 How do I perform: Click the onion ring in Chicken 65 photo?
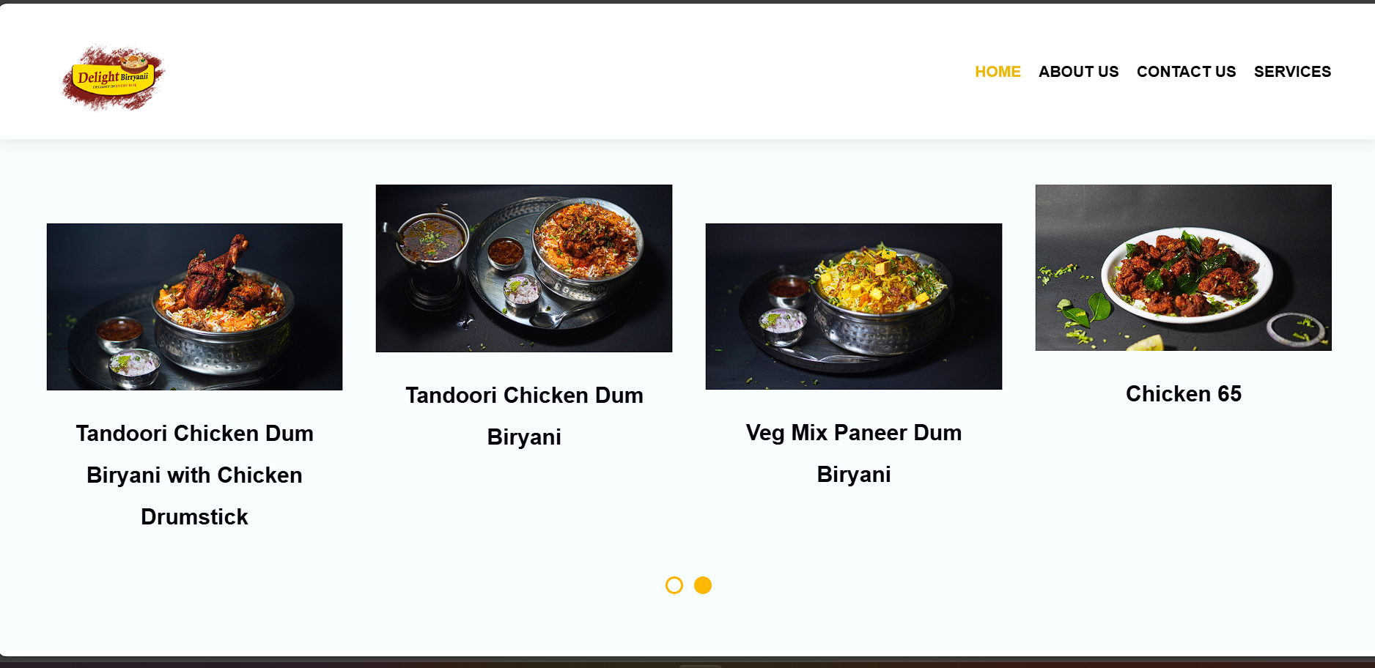pyautogui.click(x=1296, y=328)
